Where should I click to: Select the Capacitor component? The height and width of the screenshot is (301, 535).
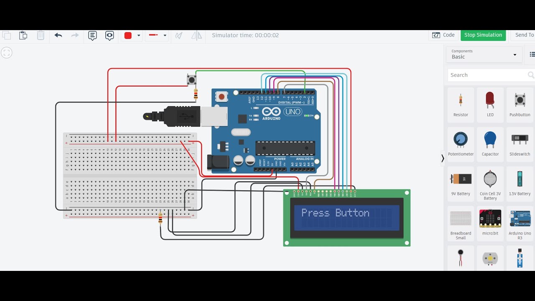[490, 144]
